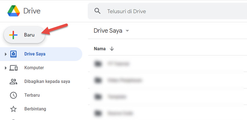Click the multicolor plus icon for Baru
This screenshot has height=120, width=247.
tap(13, 35)
